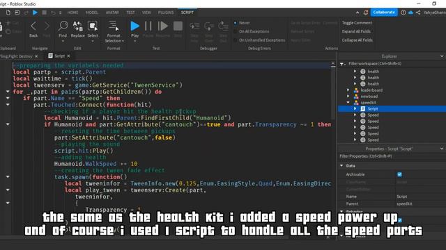Image resolution: width=446 pixels, height=250 pixels.
Task: Click the filter icon in the Explorer panel
Action: [342, 64]
